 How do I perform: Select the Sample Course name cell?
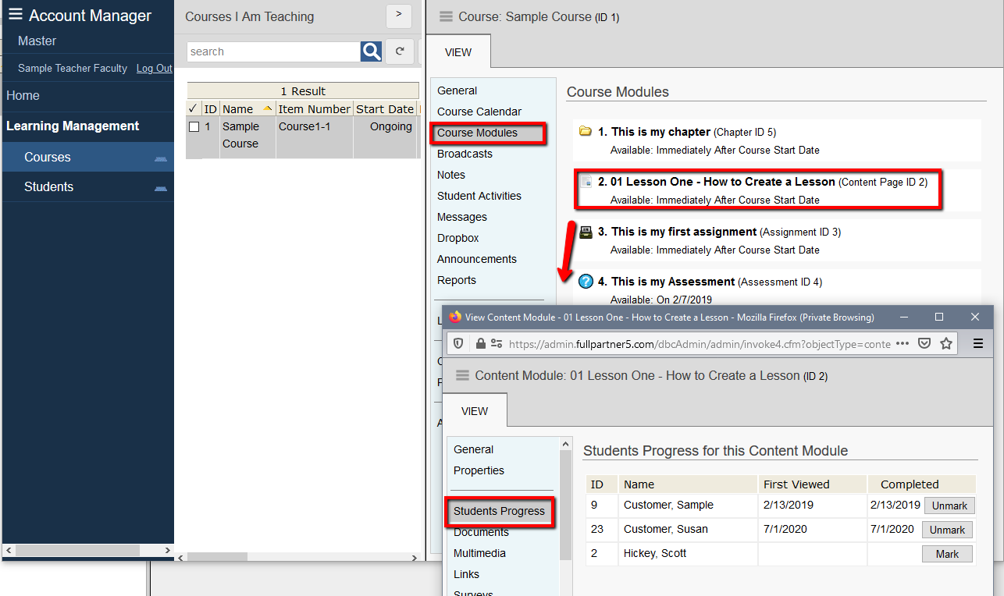click(247, 136)
